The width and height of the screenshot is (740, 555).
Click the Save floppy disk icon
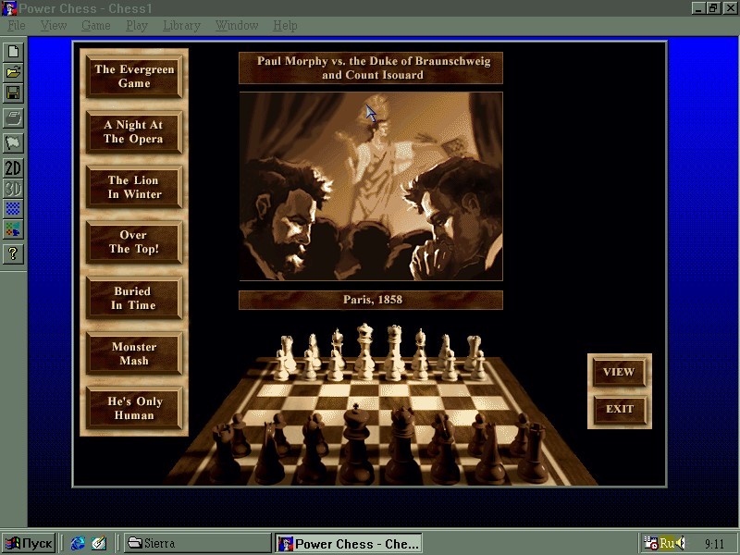pos(13,93)
